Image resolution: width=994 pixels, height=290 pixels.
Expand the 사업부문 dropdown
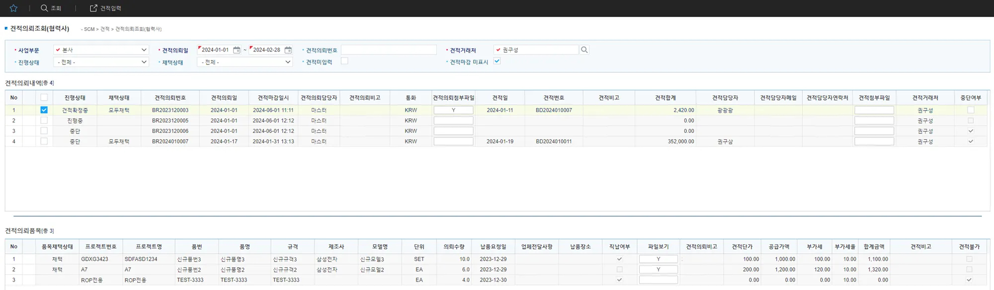click(144, 50)
